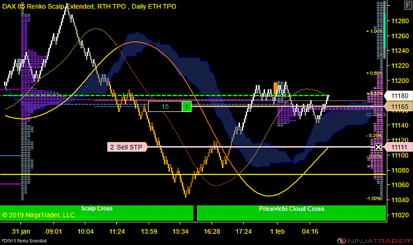Click the -1.00% percent level label
Viewport: 413px width, 245px height.
pos(373,198)
